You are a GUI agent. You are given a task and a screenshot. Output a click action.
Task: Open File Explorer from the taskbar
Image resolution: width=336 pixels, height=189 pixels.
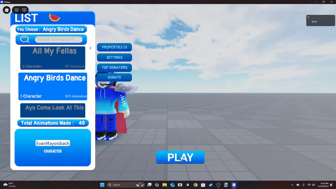click(165, 185)
